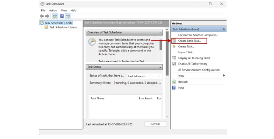Open the Last 24 hours dropdown

point(144,76)
